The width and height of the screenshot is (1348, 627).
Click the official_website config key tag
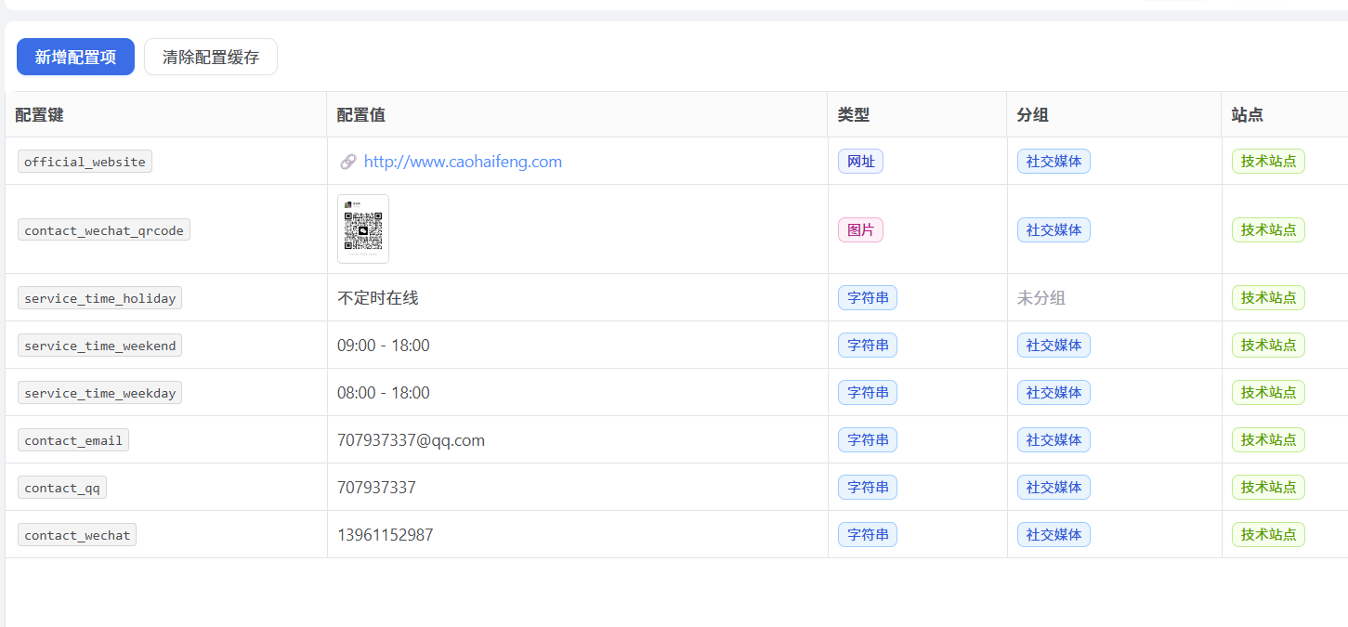point(85,162)
